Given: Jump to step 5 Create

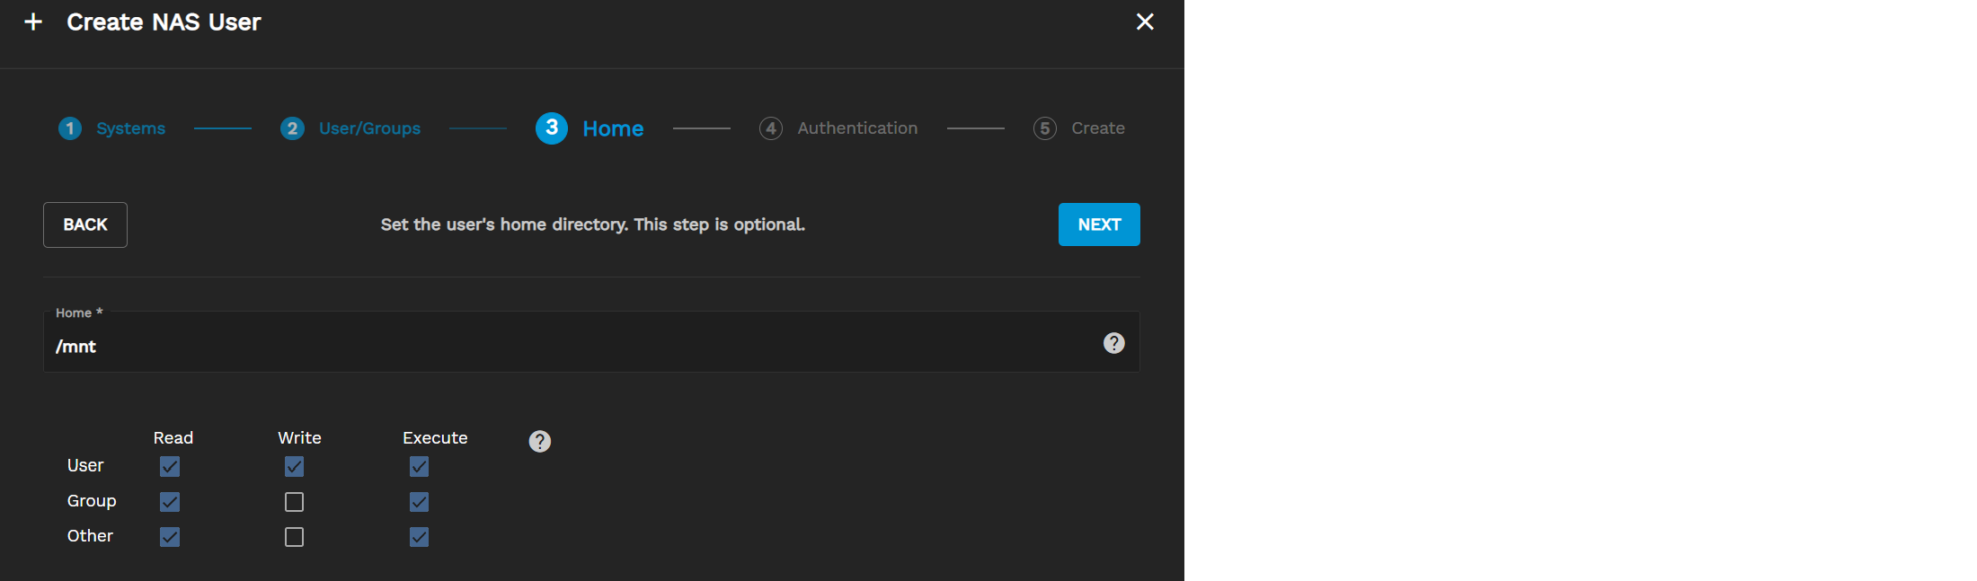Looking at the screenshot, I should click(1079, 128).
